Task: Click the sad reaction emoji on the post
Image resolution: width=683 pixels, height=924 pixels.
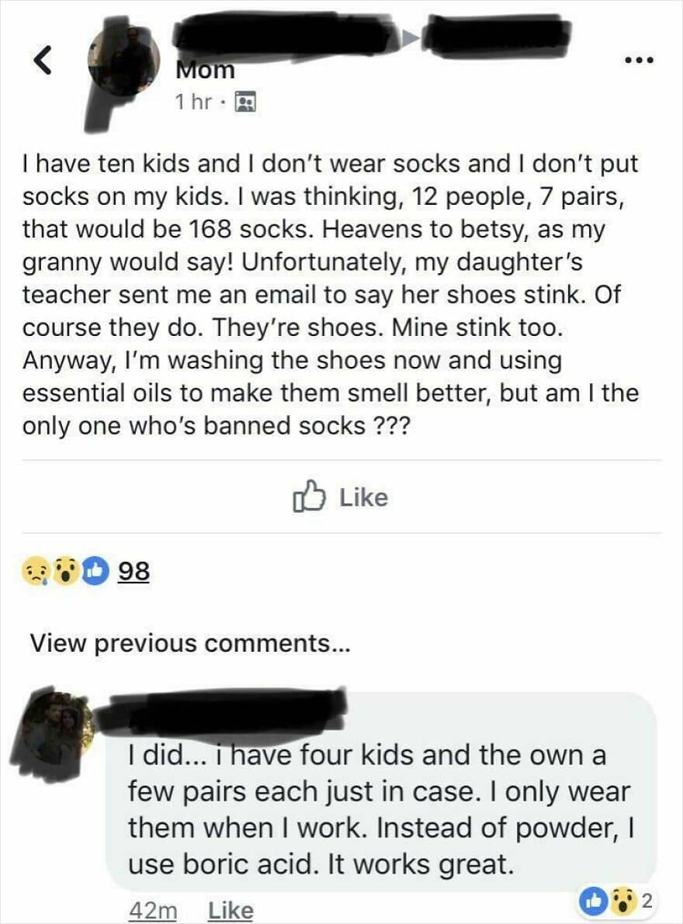Action: coord(36,572)
